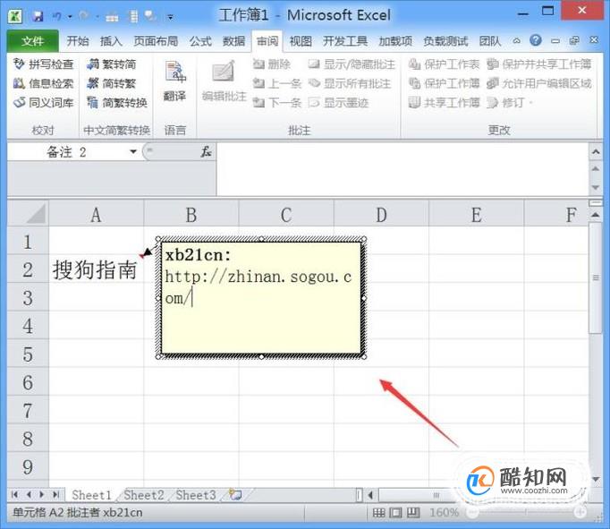Convert with 繁转简 button
Image resolution: width=610 pixels, height=529 pixels.
point(111,64)
